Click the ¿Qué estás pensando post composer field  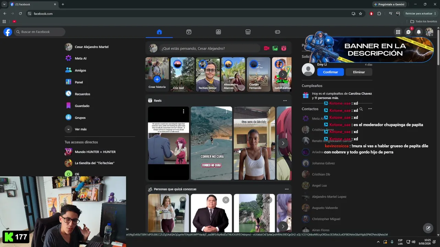[210, 48]
